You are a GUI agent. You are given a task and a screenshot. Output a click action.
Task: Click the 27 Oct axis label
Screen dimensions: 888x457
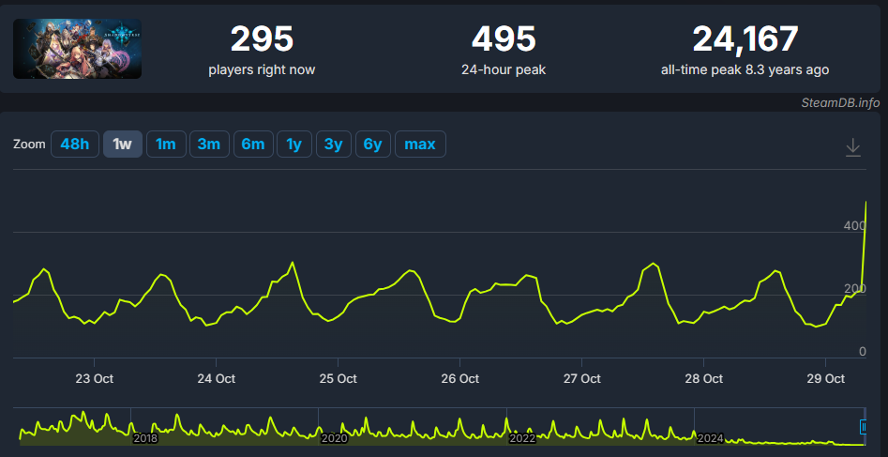[581, 379]
